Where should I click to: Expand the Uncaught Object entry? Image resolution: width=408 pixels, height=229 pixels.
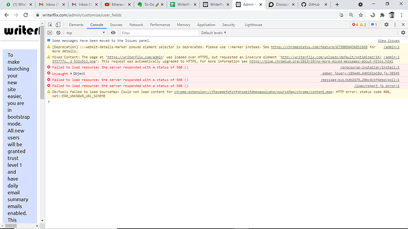(x=71, y=74)
